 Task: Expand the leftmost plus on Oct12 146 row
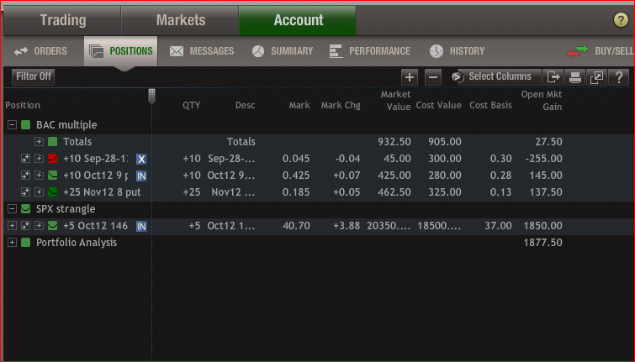[x=12, y=226]
